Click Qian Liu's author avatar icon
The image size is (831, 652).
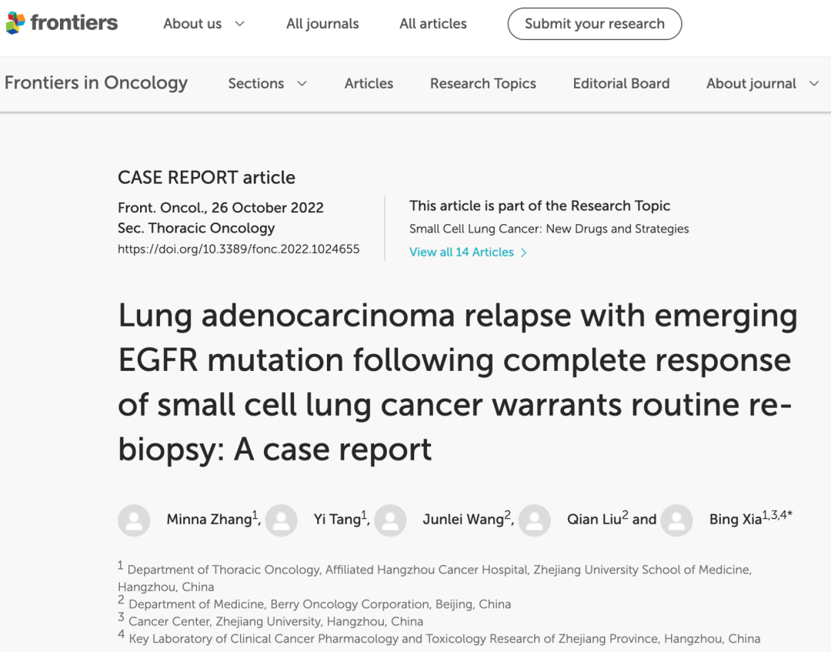coord(535,520)
